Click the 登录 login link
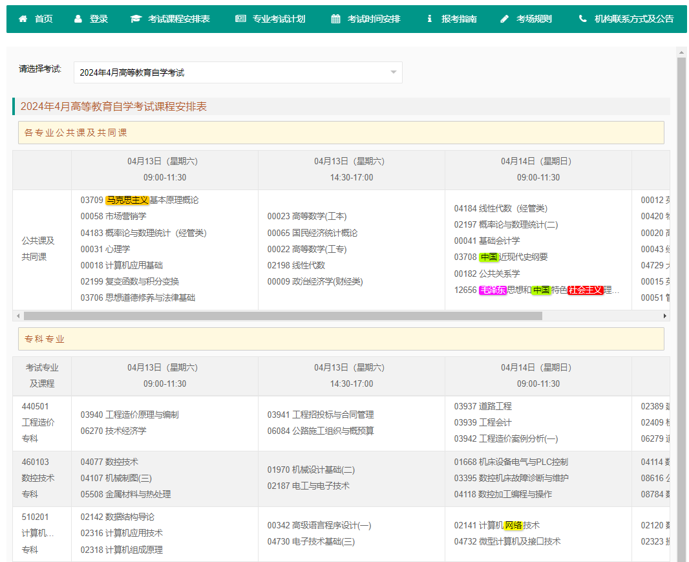This screenshot has height=562, width=689. (99, 19)
